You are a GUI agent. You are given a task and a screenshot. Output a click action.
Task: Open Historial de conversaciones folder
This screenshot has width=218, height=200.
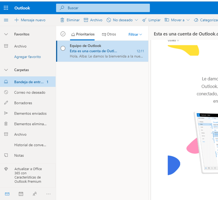click(28, 145)
